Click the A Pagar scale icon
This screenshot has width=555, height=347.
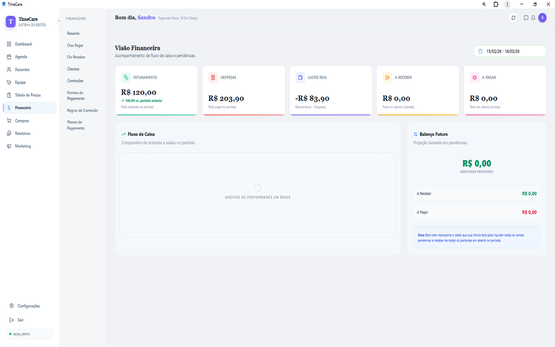(475, 77)
